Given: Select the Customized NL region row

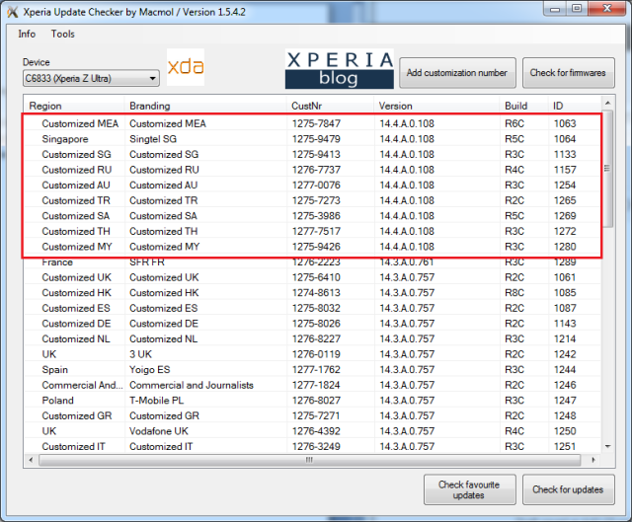Looking at the screenshot, I should pos(312,338).
